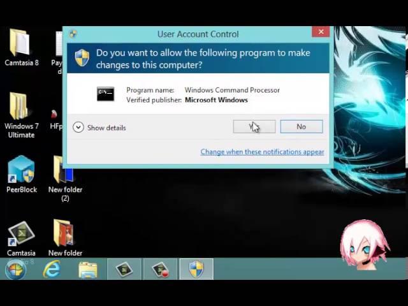Launch Internet Explorer from the taskbar

(x=52, y=270)
